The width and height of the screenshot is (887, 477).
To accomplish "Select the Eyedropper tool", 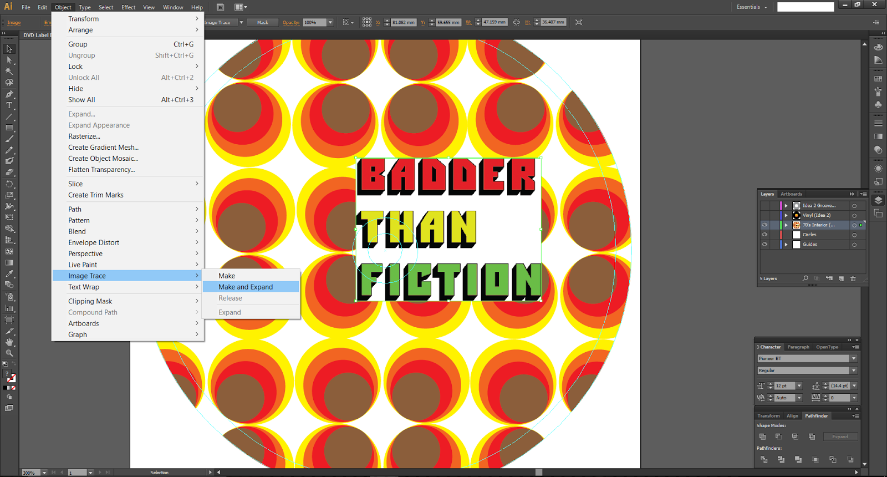I will pyautogui.click(x=9, y=273).
